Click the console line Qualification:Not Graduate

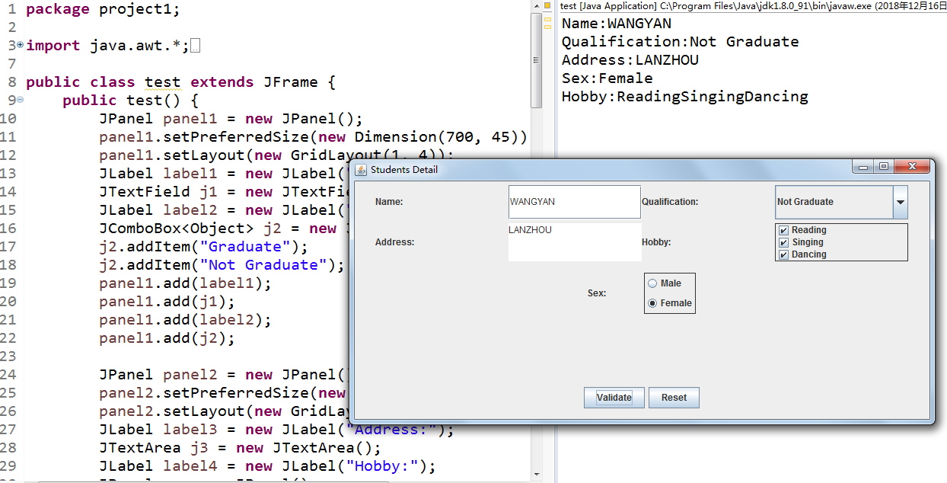tap(681, 42)
